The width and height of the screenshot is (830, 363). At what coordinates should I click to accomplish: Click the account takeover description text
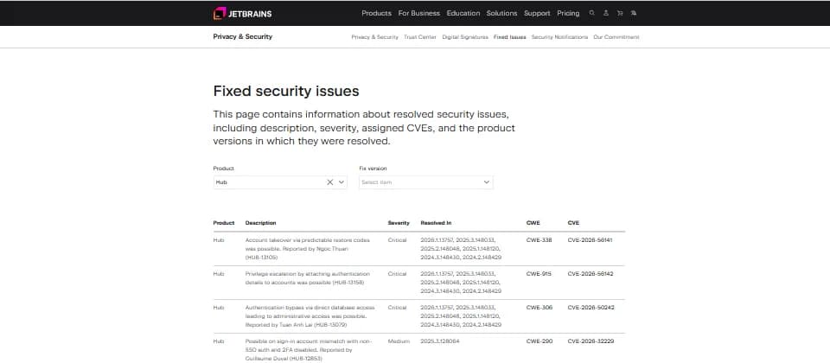click(x=308, y=249)
